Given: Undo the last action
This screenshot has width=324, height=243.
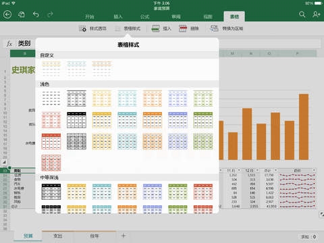Looking at the screenshot, I should pos(36,15).
